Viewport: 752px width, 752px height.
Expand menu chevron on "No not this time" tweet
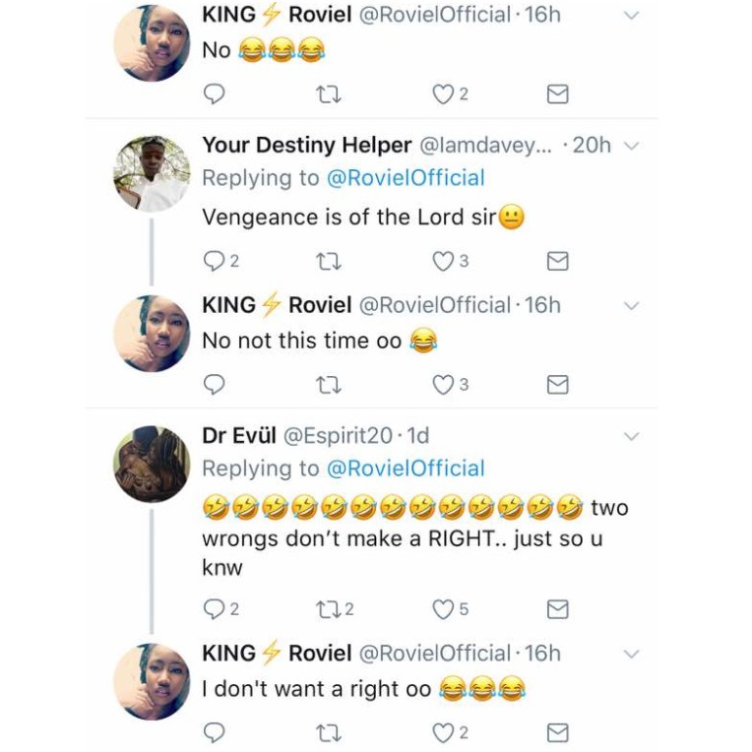tap(633, 306)
